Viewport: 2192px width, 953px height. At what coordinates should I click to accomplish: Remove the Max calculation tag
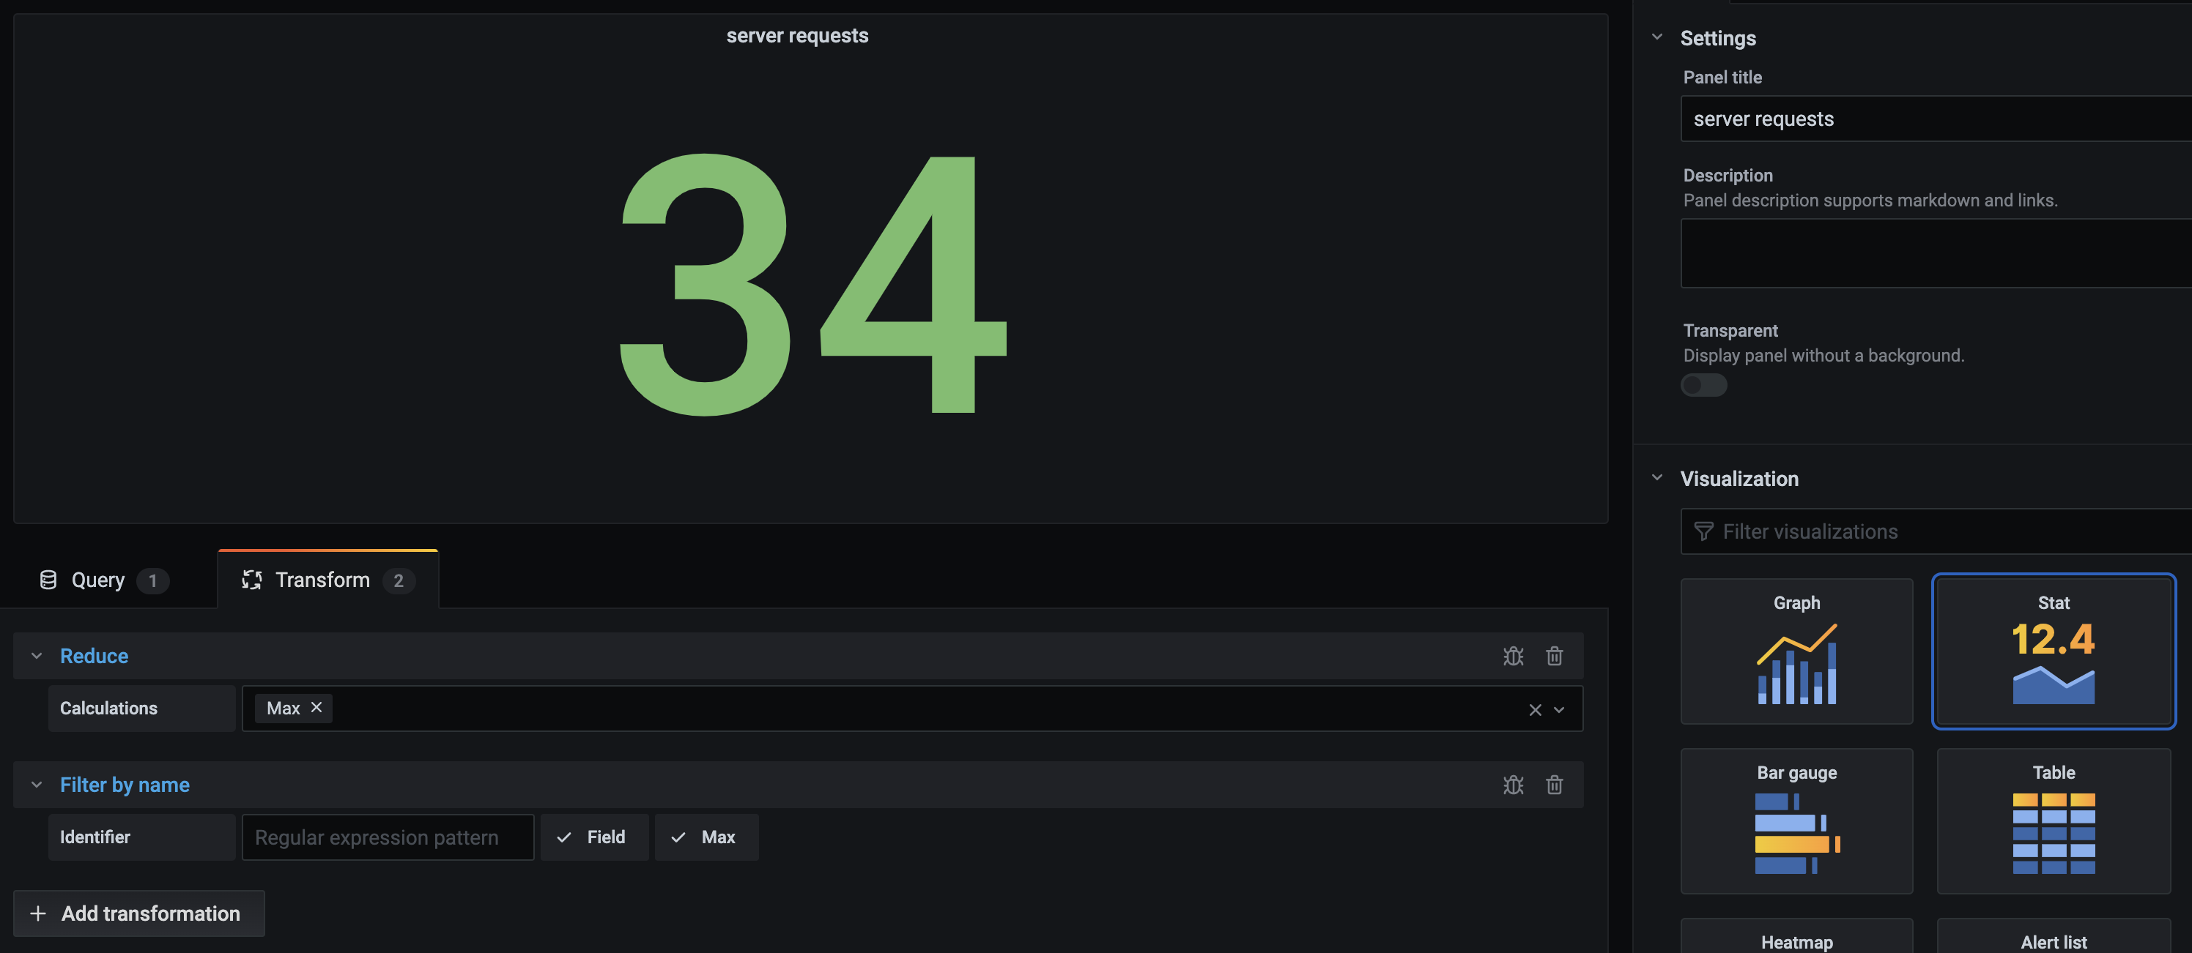tap(316, 707)
